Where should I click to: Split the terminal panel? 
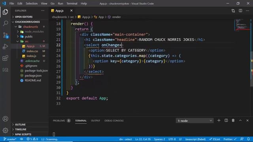click(226, 120)
